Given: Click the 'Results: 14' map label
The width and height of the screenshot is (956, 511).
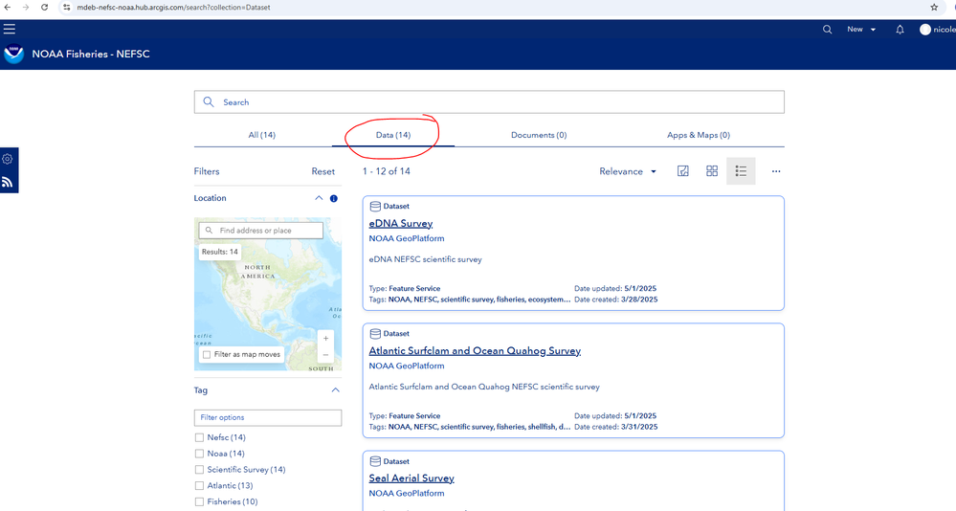Looking at the screenshot, I should click(220, 252).
